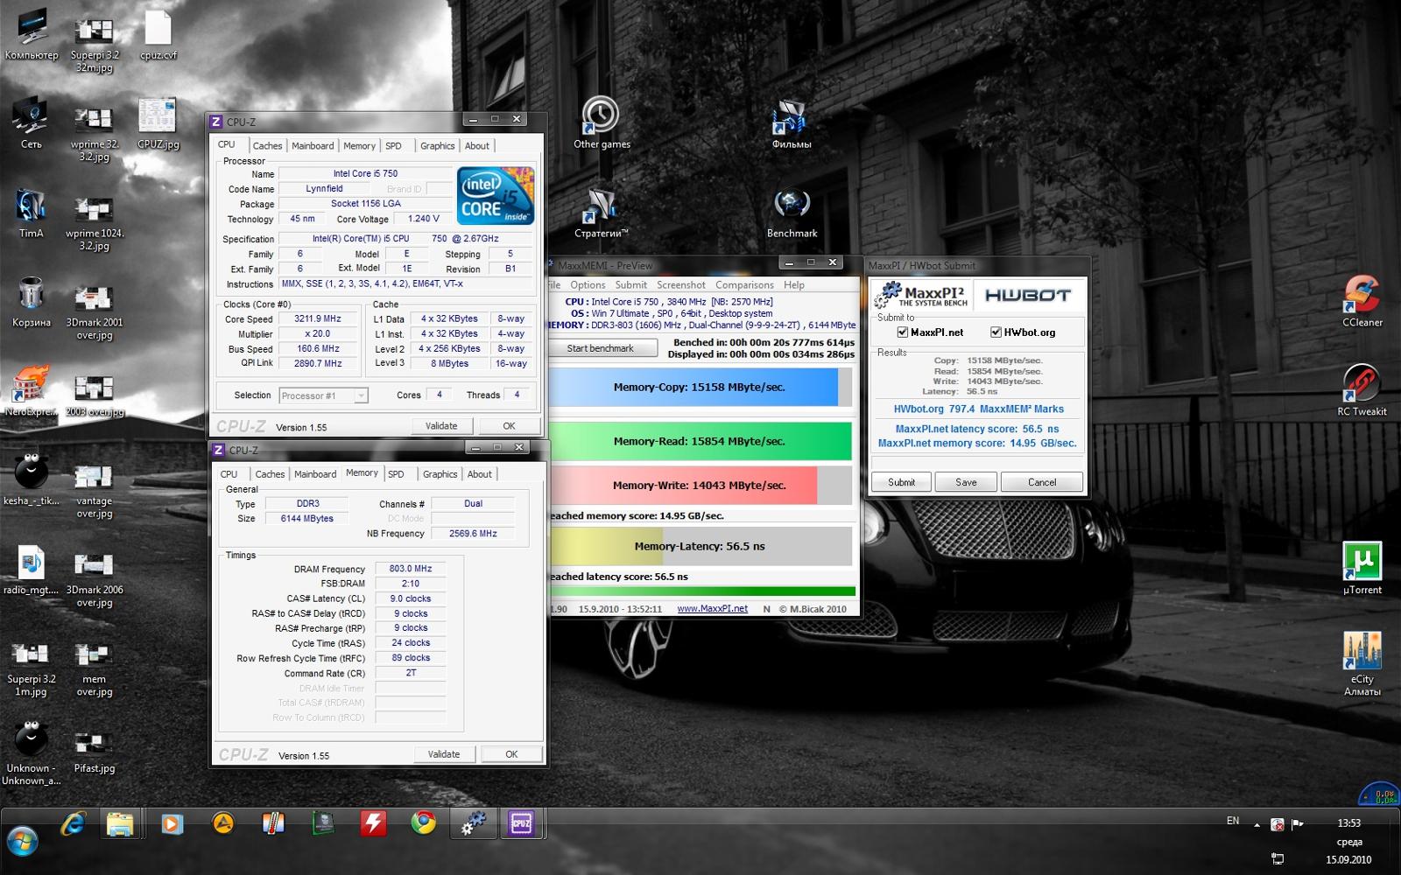This screenshot has height=875, width=1401.
Task: Toggle the HWbot.org submit checkbox
Action: pos(996,332)
